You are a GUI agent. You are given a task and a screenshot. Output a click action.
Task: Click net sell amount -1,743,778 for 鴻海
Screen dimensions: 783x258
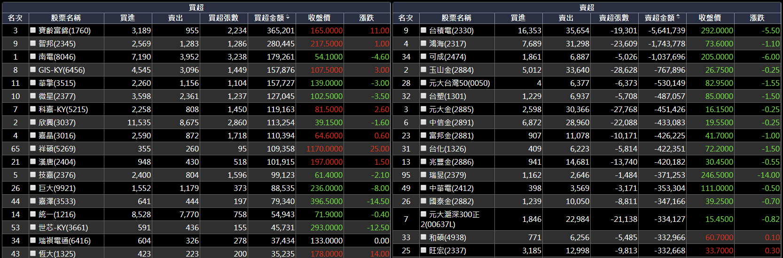coord(666,44)
